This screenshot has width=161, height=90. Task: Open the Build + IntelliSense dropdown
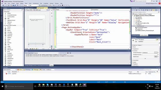49,69
